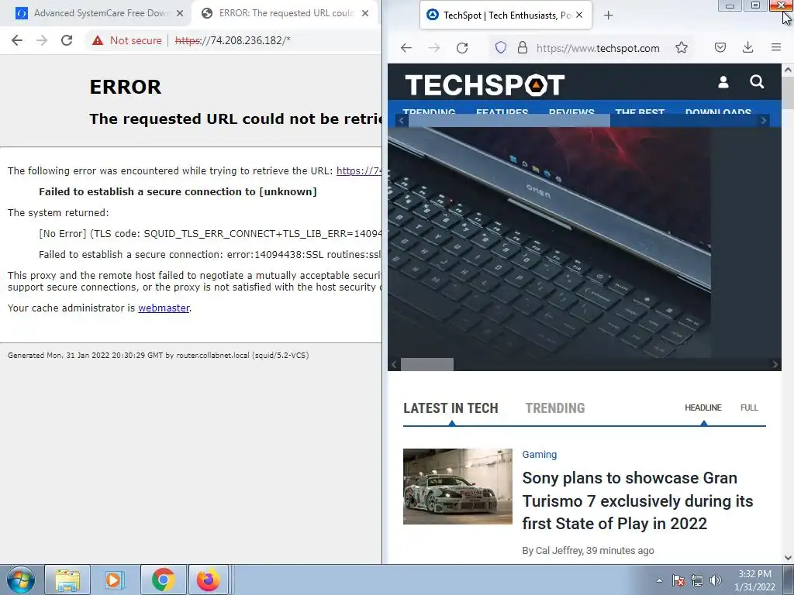Switch to HEADLINE view
Viewport: 794px width, 595px height.
703,408
